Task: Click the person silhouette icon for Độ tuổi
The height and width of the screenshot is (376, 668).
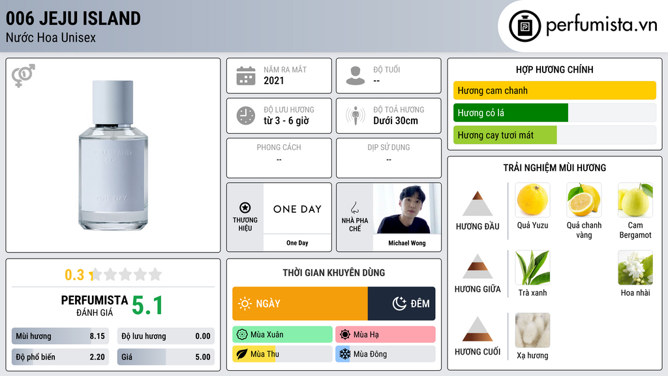Action: [x=356, y=76]
